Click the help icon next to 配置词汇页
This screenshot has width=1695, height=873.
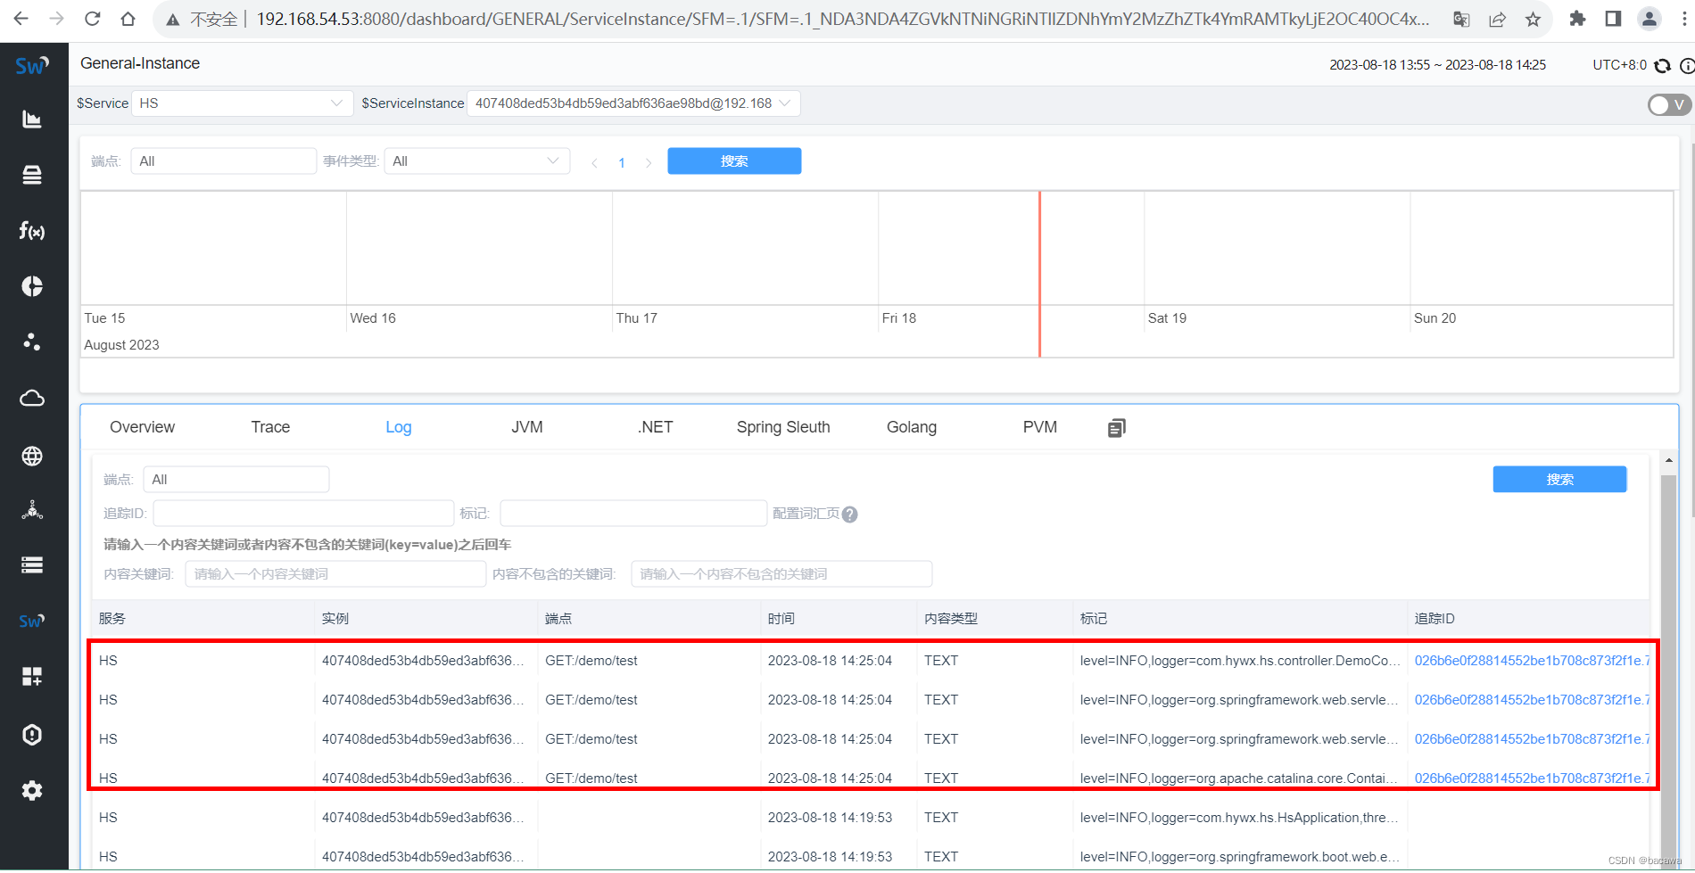[x=849, y=515]
